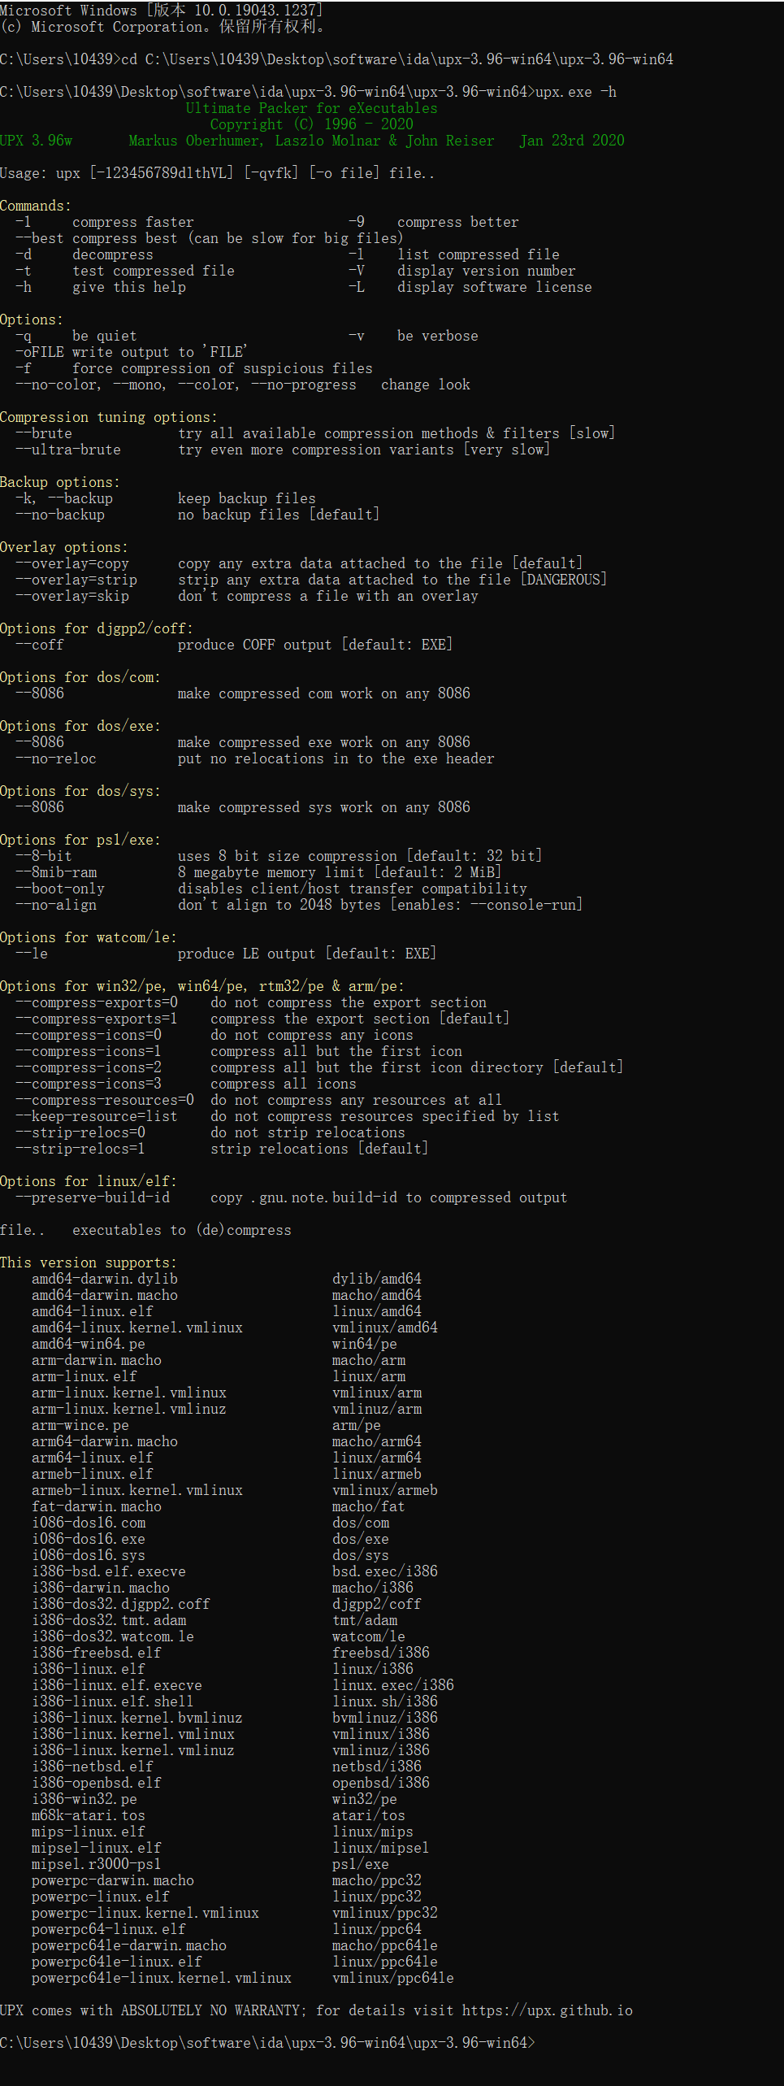The height and width of the screenshot is (2086, 784).
Task: Click the '--no-align' option
Action: click(56, 905)
